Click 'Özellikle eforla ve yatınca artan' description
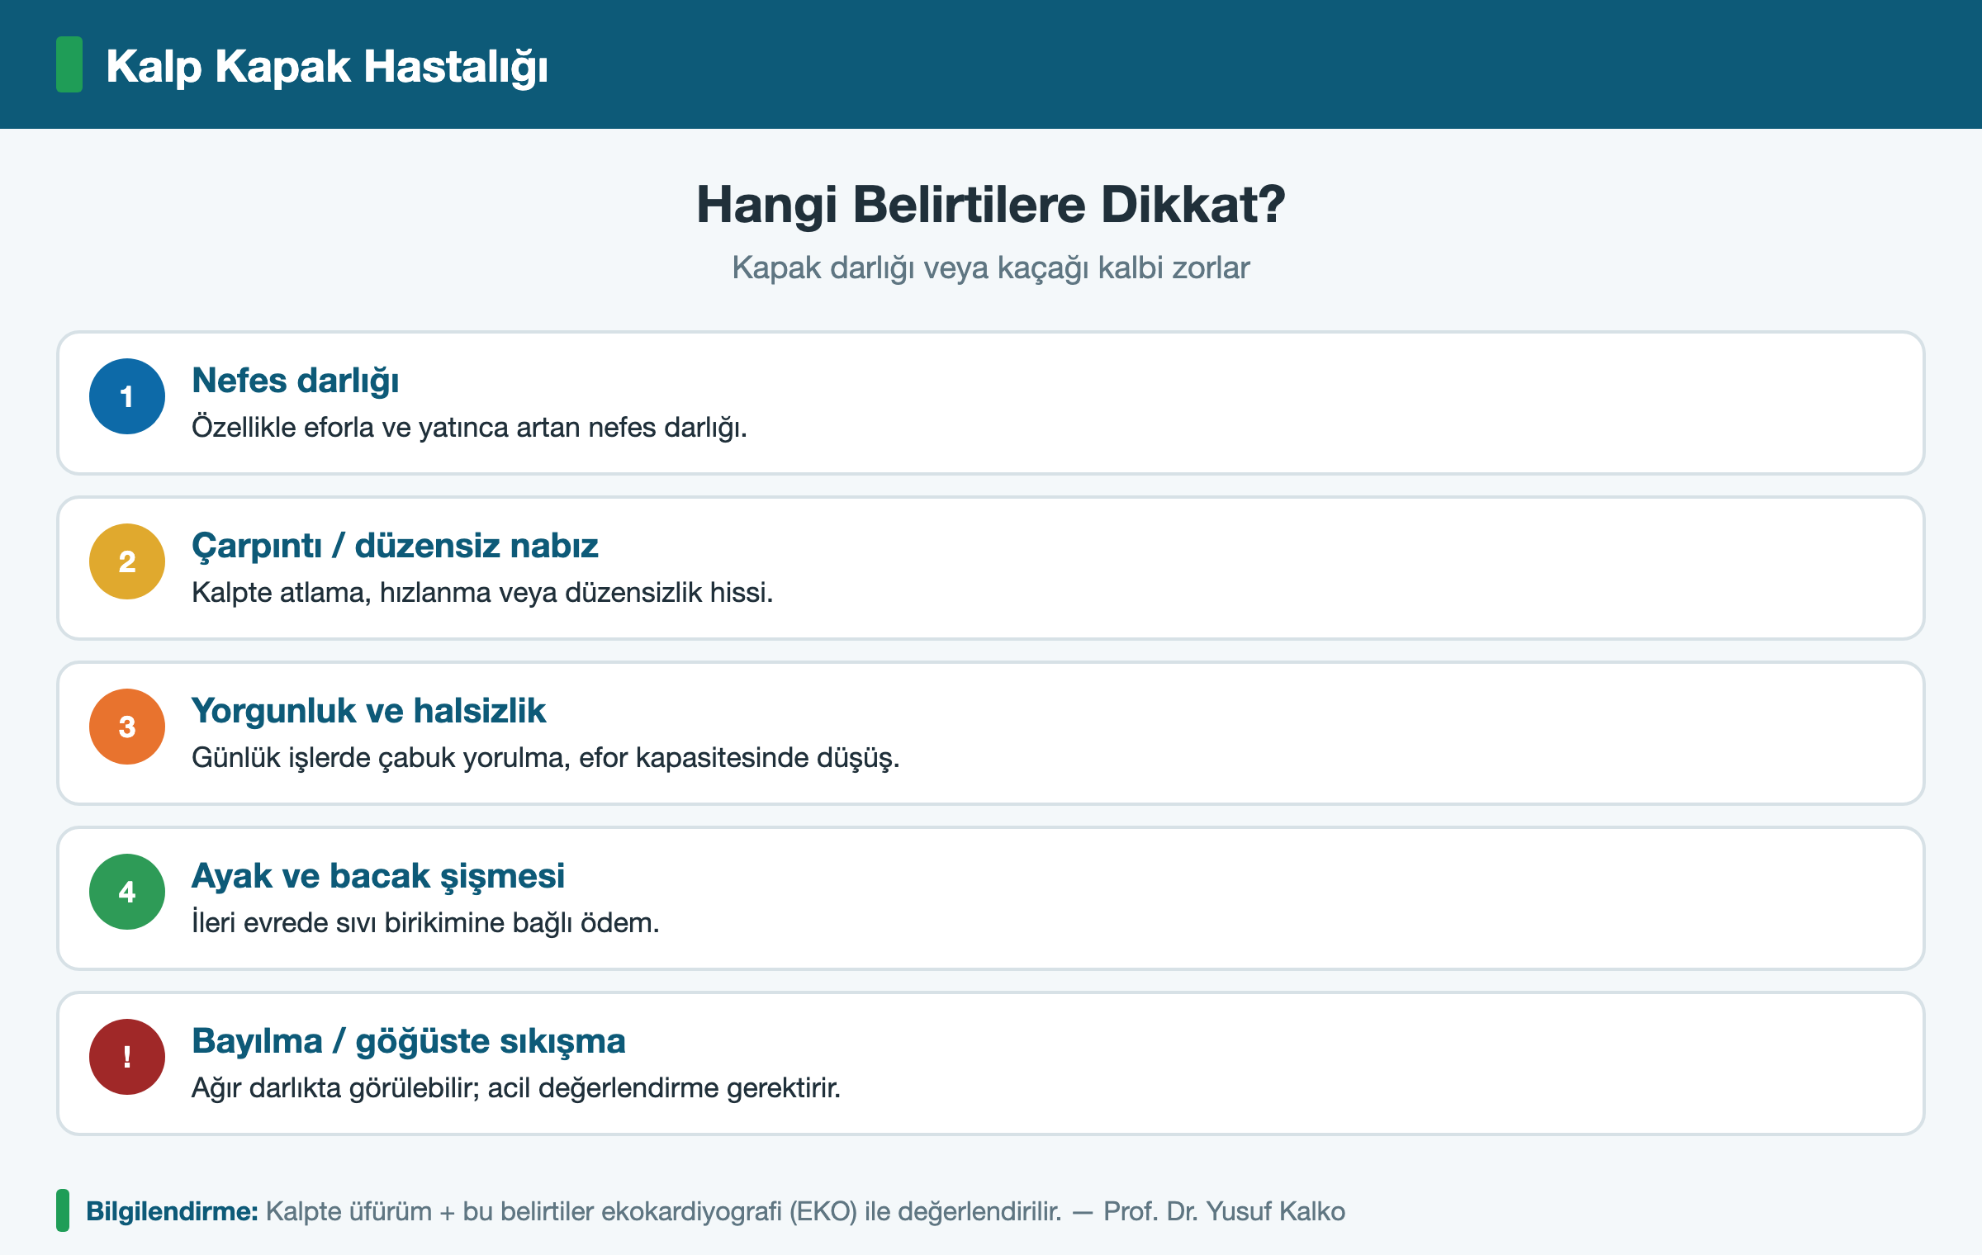This screenshot has height=1255, width=1982. tap(469, 428)
